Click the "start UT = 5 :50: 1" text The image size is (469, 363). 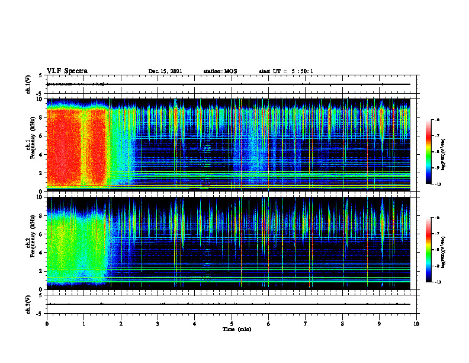286,71
